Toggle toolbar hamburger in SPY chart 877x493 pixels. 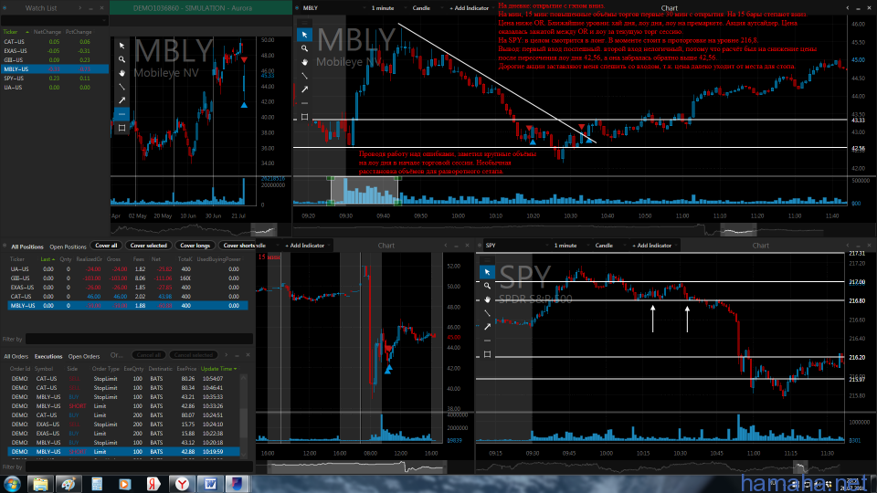point(487,260)
